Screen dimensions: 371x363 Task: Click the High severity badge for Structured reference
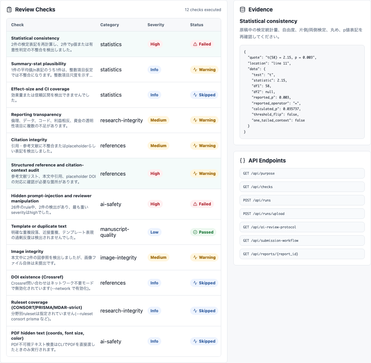pyautogui.click(x=155, y=174)
